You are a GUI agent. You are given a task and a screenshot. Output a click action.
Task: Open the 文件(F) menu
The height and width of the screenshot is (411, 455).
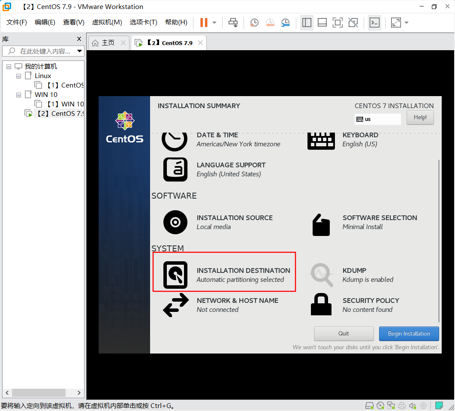pyautogui.click(x=17, y=22)
